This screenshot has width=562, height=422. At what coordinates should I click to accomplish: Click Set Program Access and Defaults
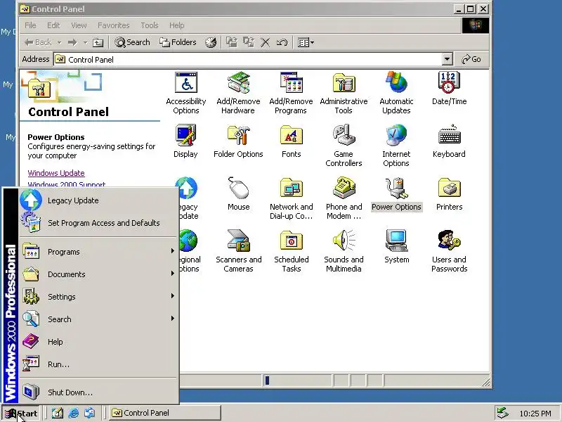98,222
